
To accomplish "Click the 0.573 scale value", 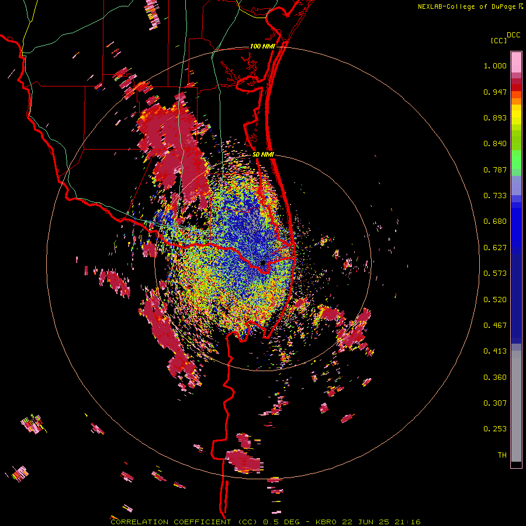I will pos(495,274).
